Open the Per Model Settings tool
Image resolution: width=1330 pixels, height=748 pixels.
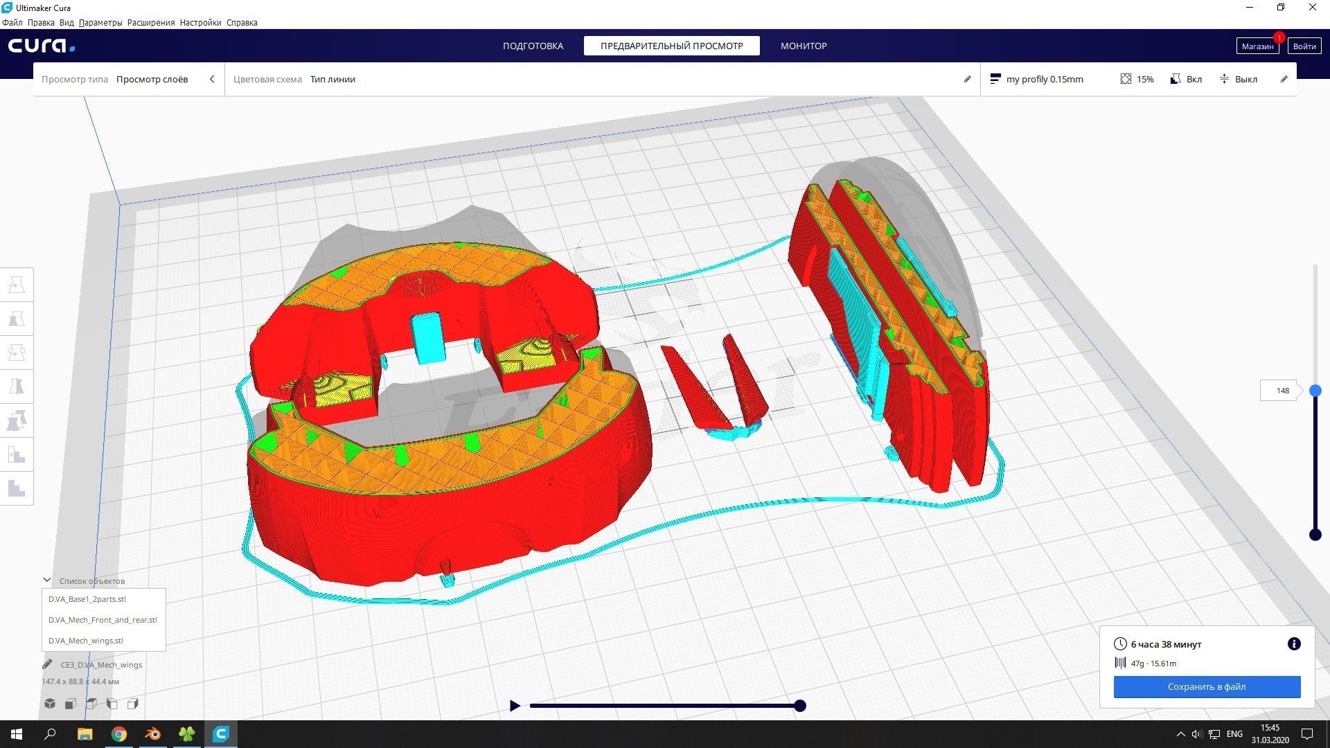click(x=17, y=420)
